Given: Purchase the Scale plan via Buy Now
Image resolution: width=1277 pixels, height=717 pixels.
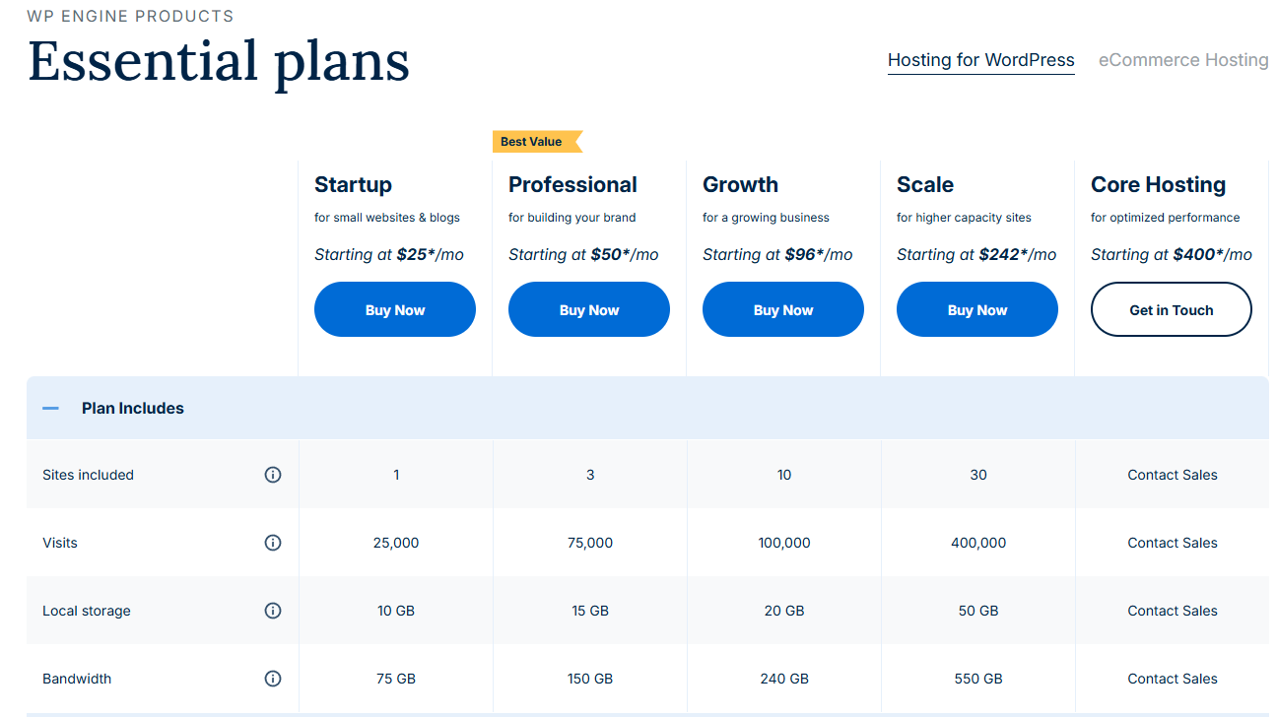Looking at the screenshot, I should pyautogui.click(x=977, y=309).
